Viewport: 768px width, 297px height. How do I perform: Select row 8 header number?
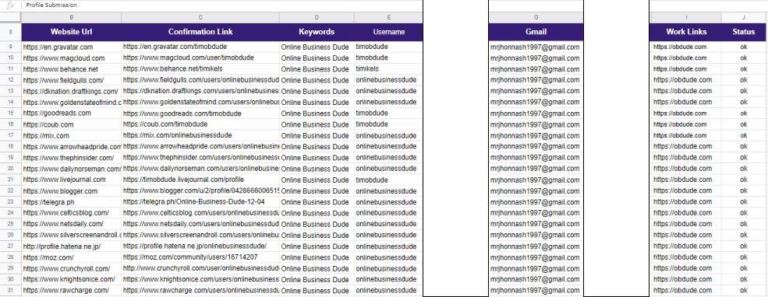point(11,32)
